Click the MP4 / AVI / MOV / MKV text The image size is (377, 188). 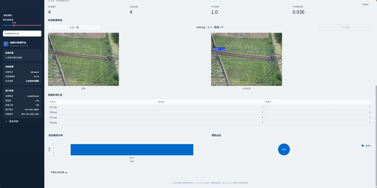point(30,114)
